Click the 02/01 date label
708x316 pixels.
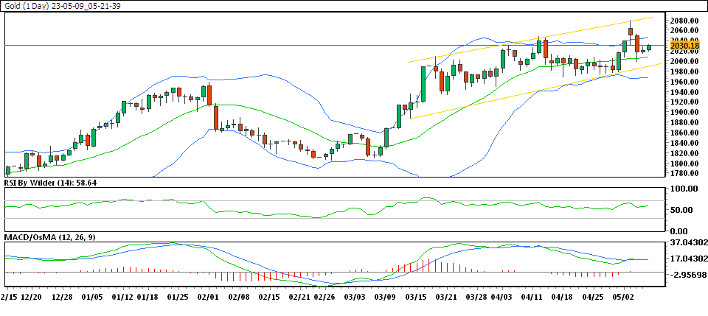click(208, 298)
